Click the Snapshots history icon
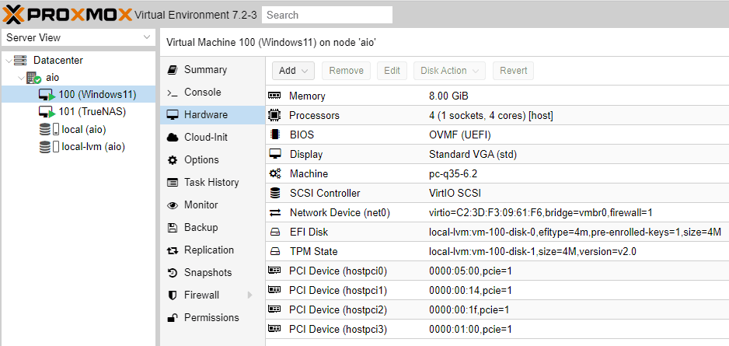 tap(173, 272)
